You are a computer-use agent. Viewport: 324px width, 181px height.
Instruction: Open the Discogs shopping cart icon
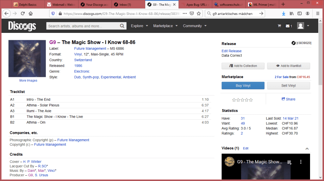click(279, 26)
